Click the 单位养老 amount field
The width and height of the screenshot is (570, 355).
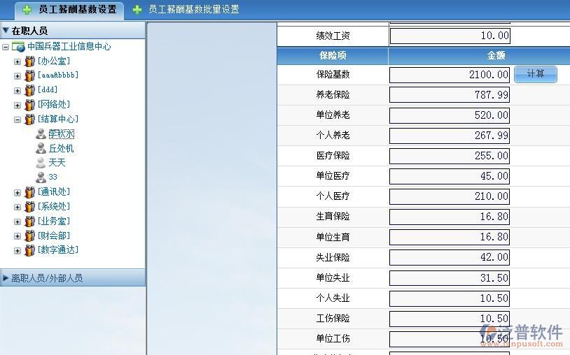click(x=450, y=115)
